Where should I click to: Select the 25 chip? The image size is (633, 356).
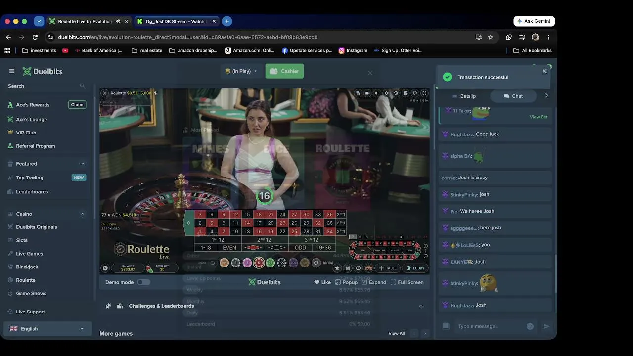point(270,263)
